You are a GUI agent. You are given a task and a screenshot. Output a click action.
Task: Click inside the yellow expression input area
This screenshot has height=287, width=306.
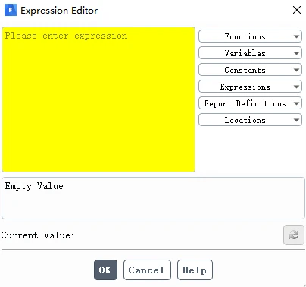click(x=98, y=99)
